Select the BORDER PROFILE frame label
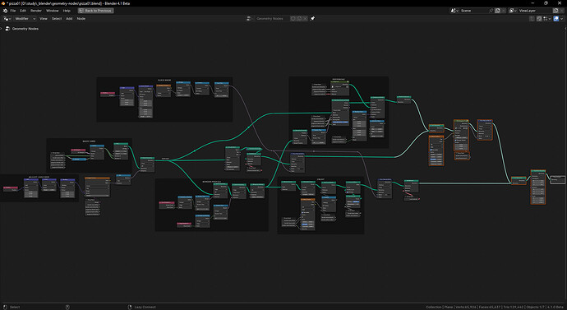 coord(211,182)
